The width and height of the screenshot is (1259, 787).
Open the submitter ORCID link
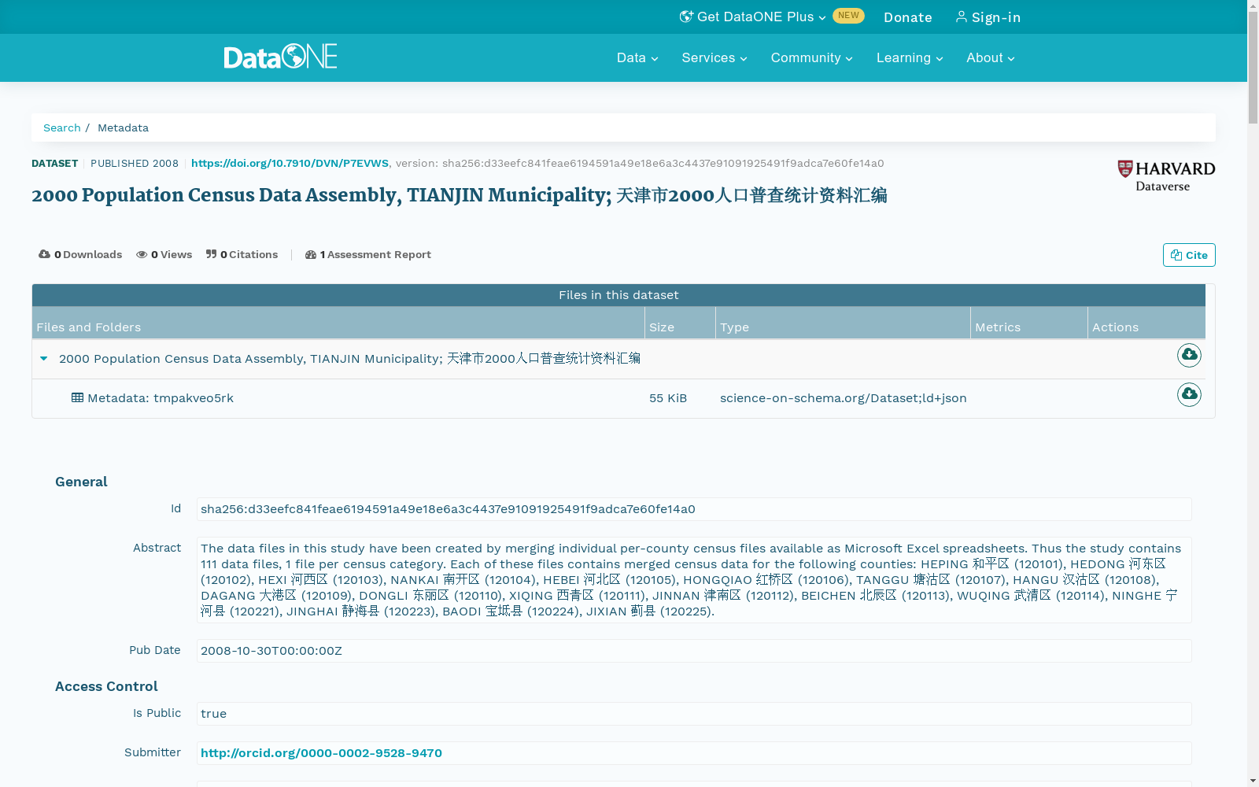click(x=321, y=753)
